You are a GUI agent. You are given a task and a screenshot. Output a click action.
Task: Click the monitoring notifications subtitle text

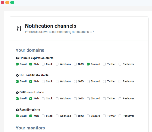(x=60, y=32)
